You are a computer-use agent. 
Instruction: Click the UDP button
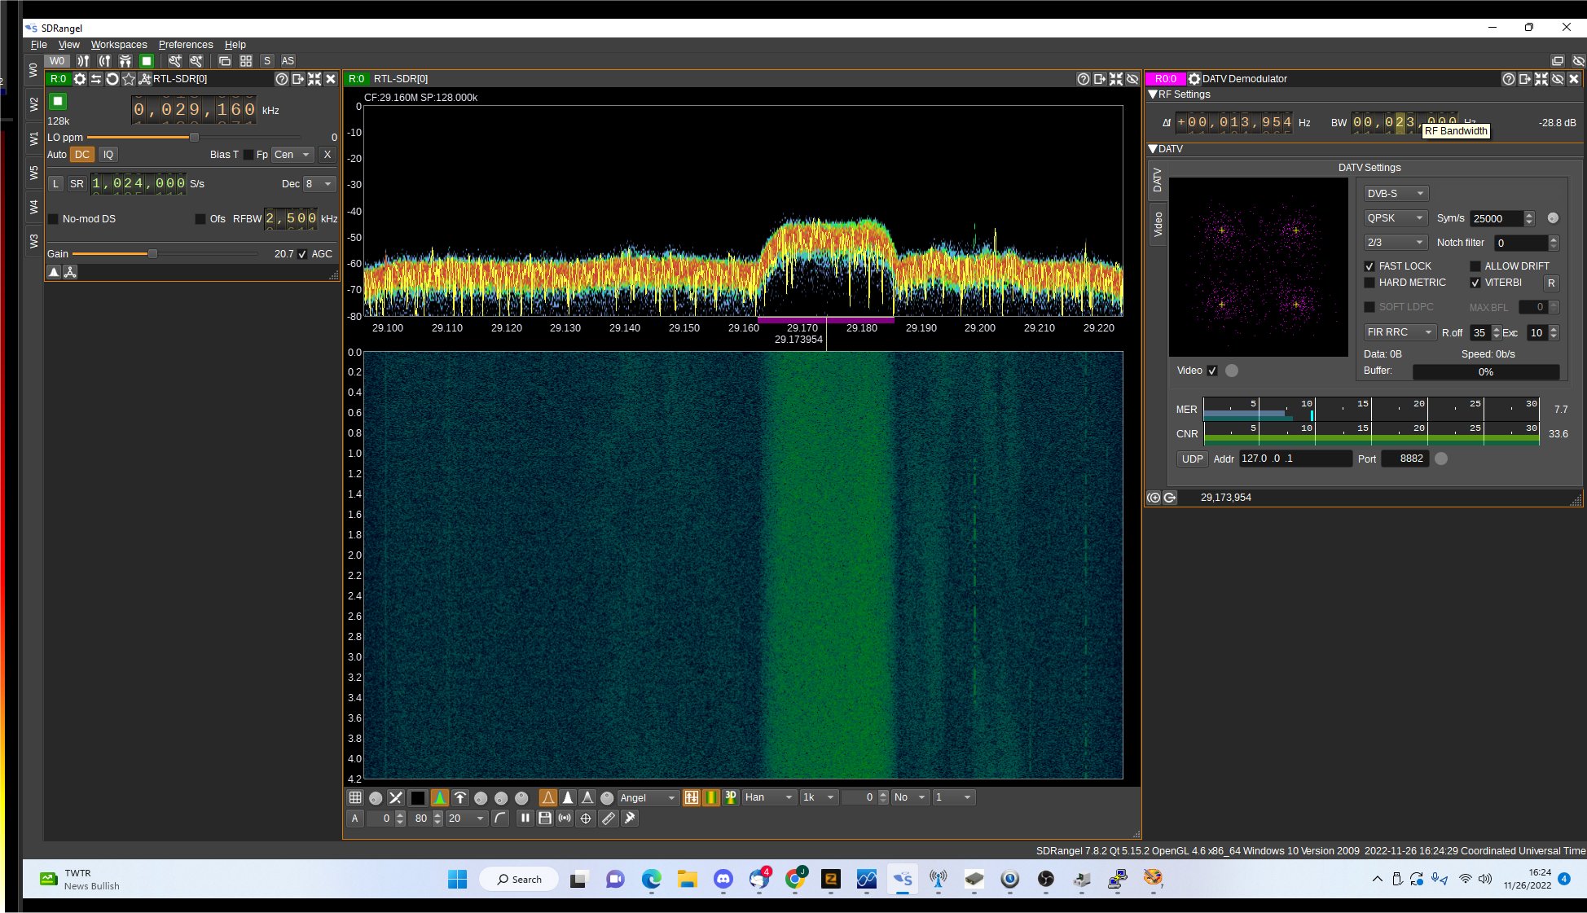tap(1192, 459)
